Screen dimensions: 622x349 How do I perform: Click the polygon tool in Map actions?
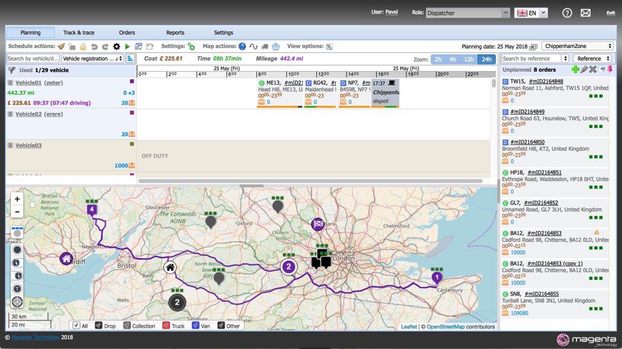tap(275, 46)
